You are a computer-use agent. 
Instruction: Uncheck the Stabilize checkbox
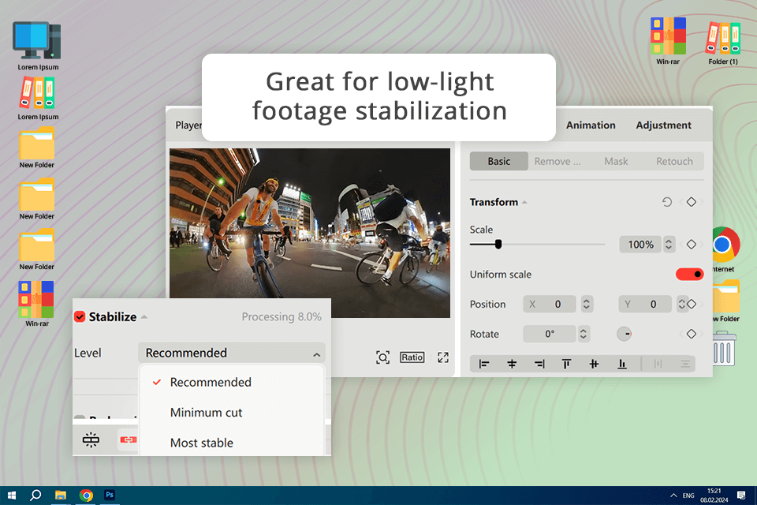(x=80, y=317)
